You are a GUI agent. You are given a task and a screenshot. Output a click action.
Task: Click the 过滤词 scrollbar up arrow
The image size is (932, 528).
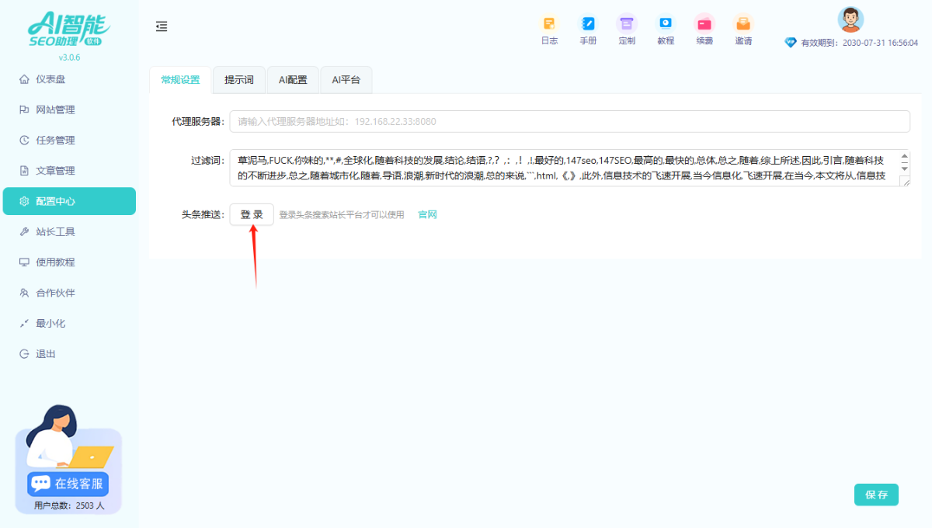(904, 156)
